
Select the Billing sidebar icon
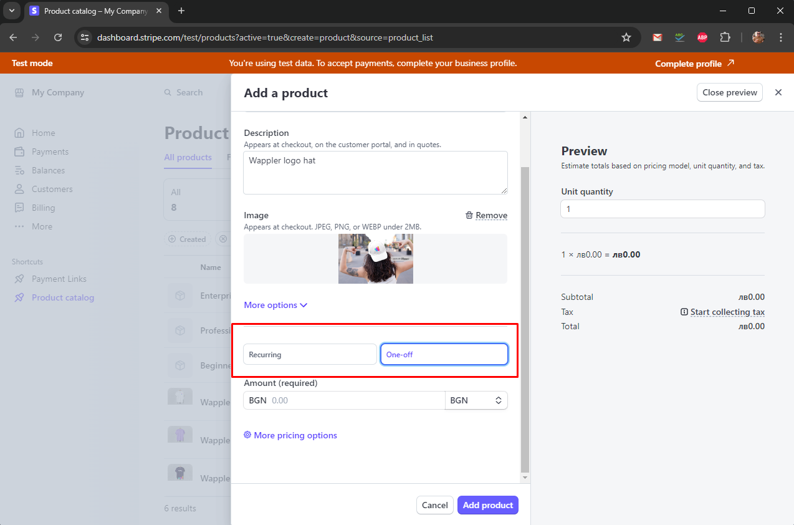pos(21,207)
